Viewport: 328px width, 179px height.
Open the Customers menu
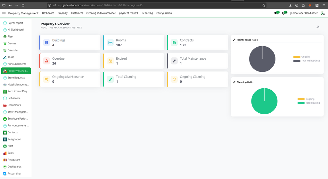(77, 13)
